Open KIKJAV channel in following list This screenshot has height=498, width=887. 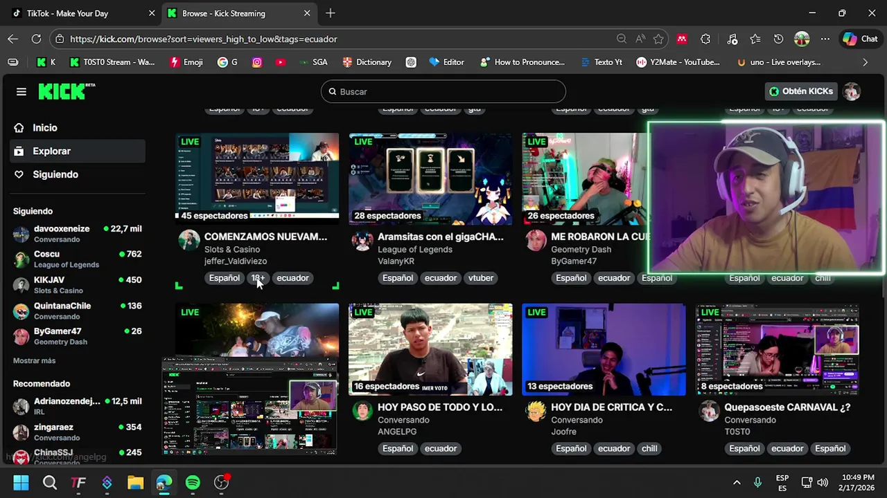tap(78, 284)
